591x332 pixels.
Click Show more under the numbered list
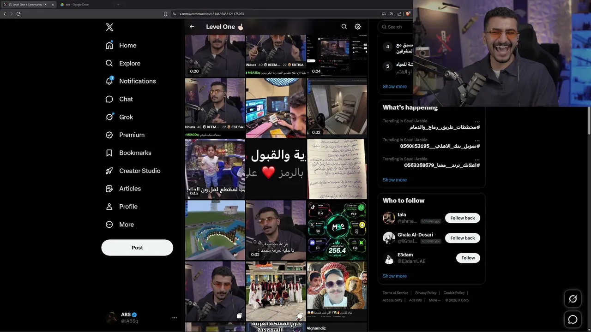point(395,86)
